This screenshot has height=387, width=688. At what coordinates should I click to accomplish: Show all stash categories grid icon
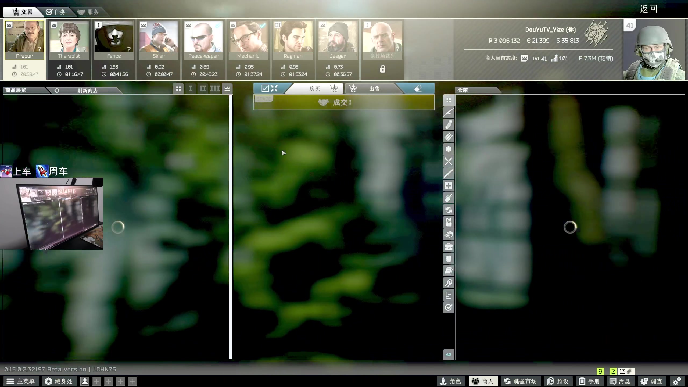pos(448,101)
